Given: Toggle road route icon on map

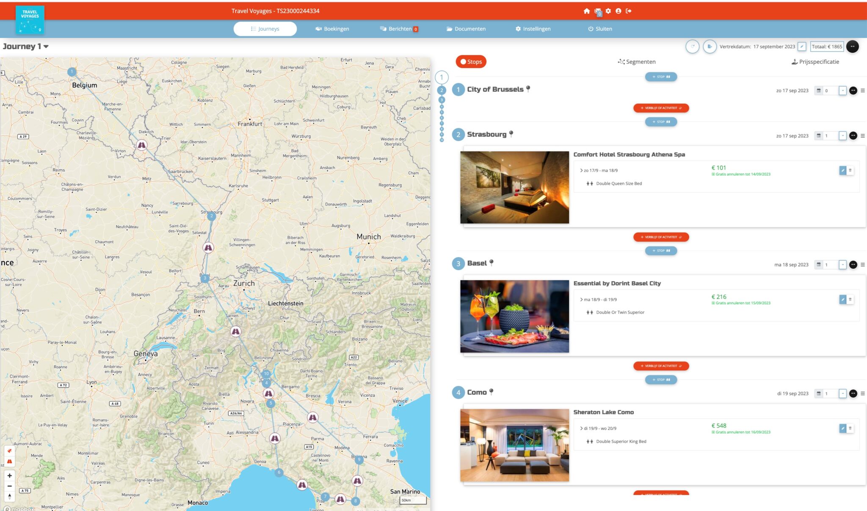Looking at the screenshot, I should tap(9, 461).
